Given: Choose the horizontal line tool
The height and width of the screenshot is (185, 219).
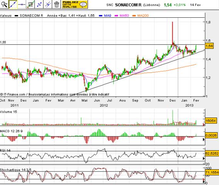Looking at the screenshot, I should point(22,5).
